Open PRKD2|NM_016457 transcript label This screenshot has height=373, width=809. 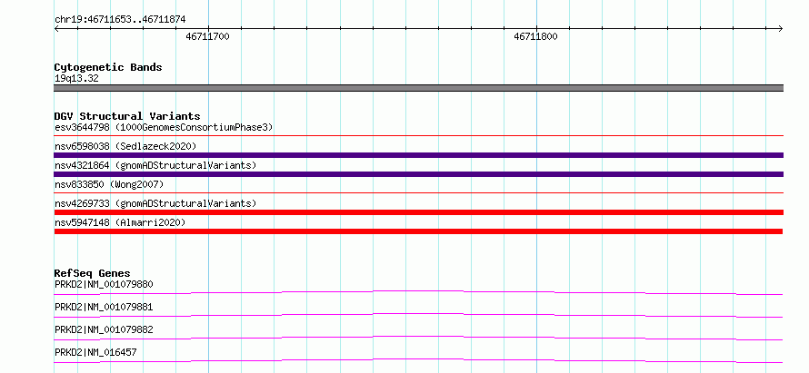(x=95, y=352)
